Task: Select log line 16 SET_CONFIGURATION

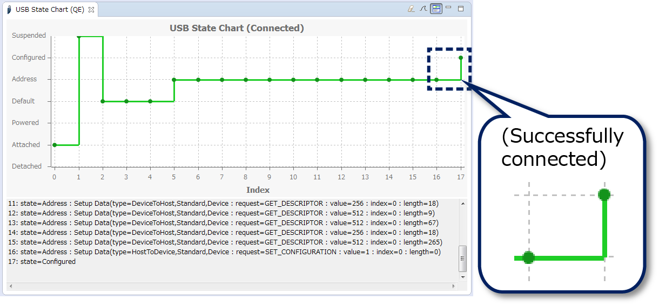Action: [x=224, y=252]
